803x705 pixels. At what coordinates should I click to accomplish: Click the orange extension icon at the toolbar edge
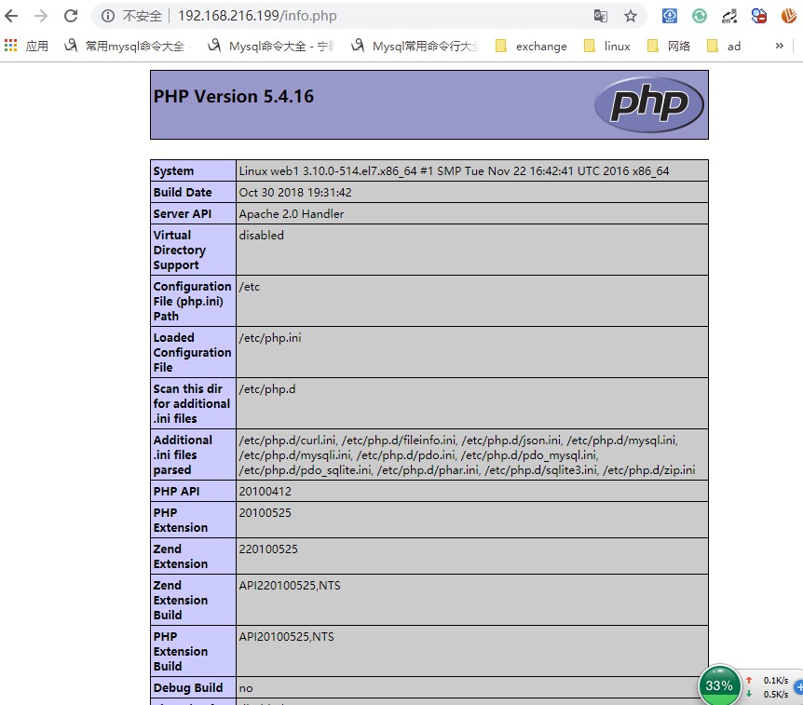pyautogui.click(x=789, y=16)
